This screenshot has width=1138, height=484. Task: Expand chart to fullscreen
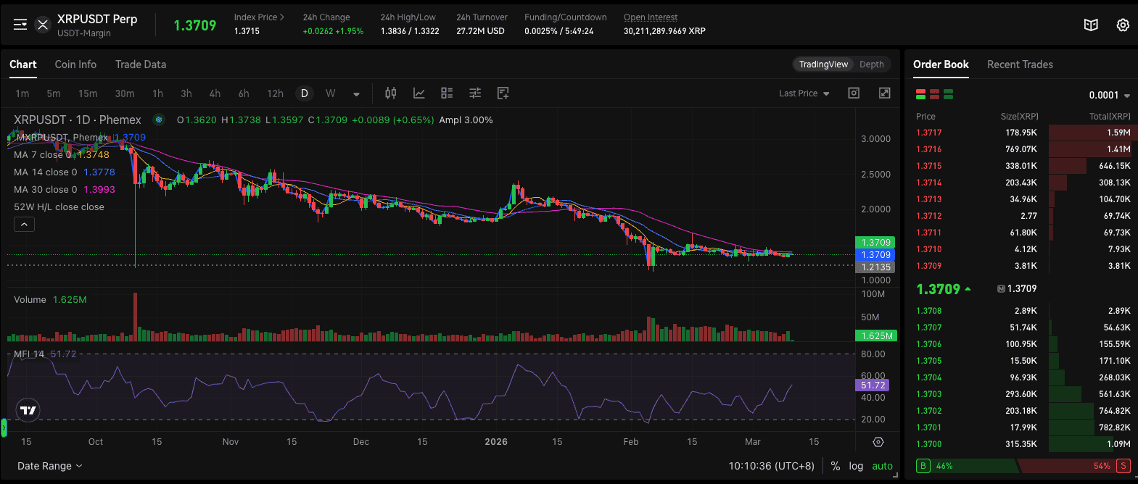coord(884,93)
